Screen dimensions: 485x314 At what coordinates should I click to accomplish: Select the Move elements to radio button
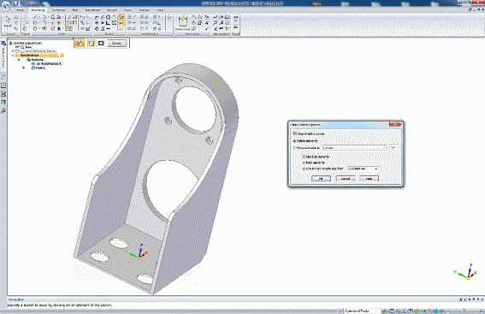pos(294,148)
